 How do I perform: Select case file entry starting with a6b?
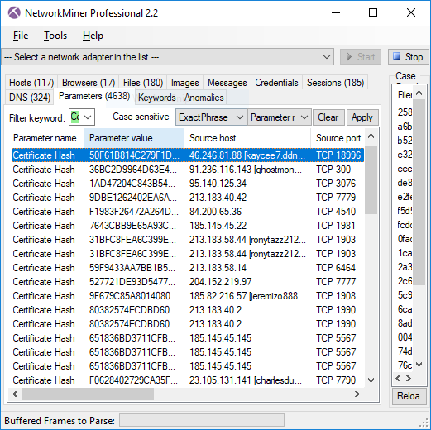click(x=405, y=127)
